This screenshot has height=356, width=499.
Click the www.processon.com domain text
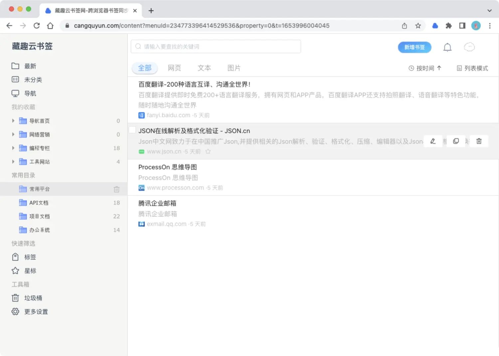pyautogui.click(x=175, y=188)
